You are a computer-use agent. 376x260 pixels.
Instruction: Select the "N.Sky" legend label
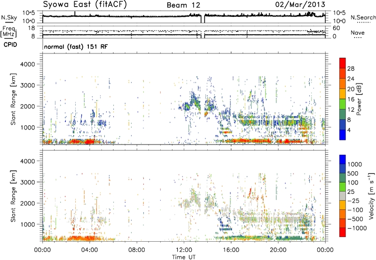pos(9,17)
